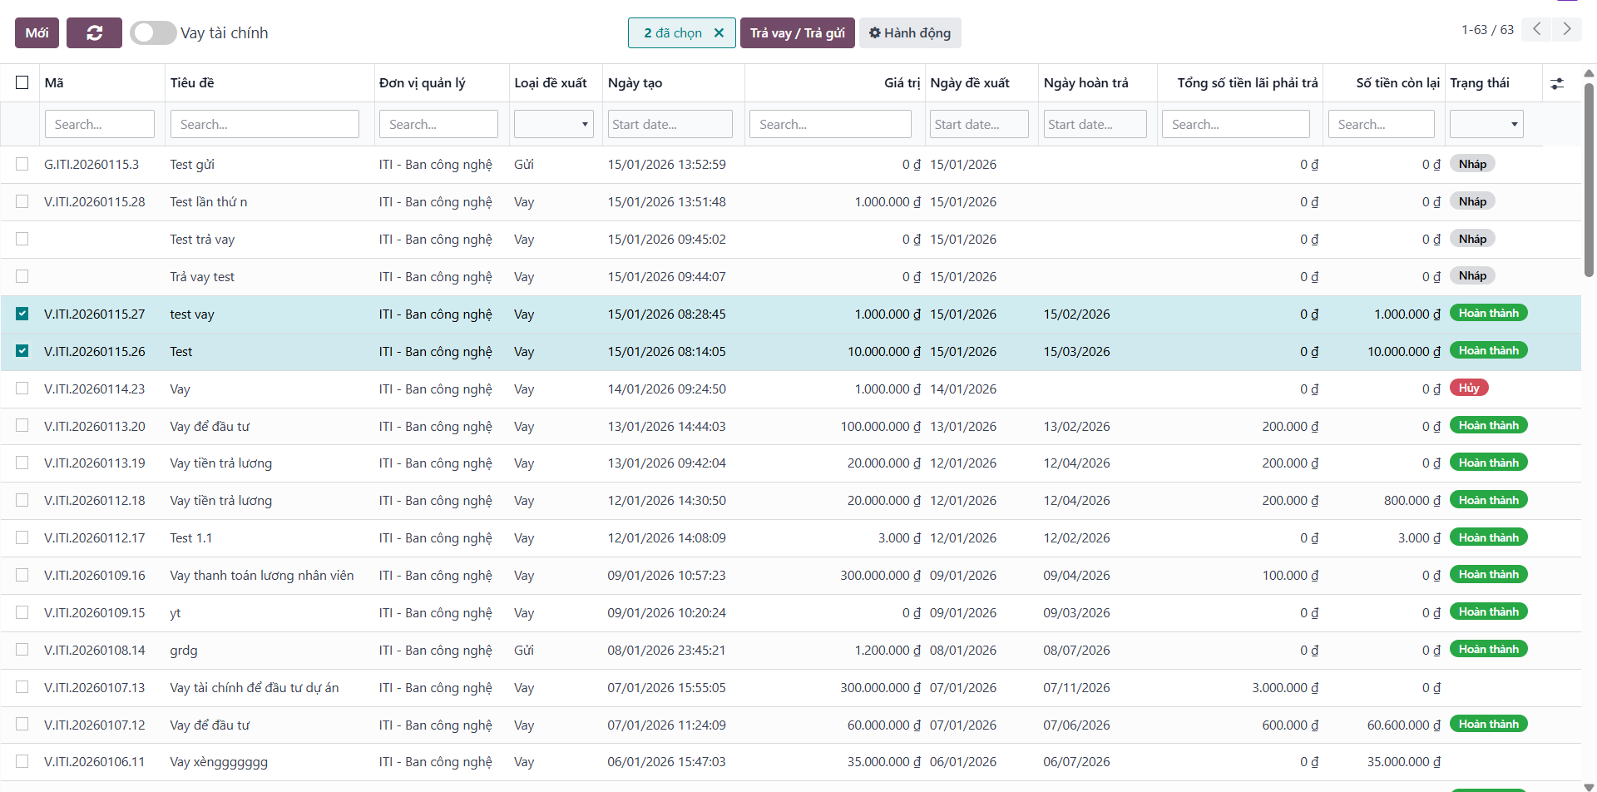Click the vertical scrollbar thumb
1597x792 pixels.
tap(1589, 179)
